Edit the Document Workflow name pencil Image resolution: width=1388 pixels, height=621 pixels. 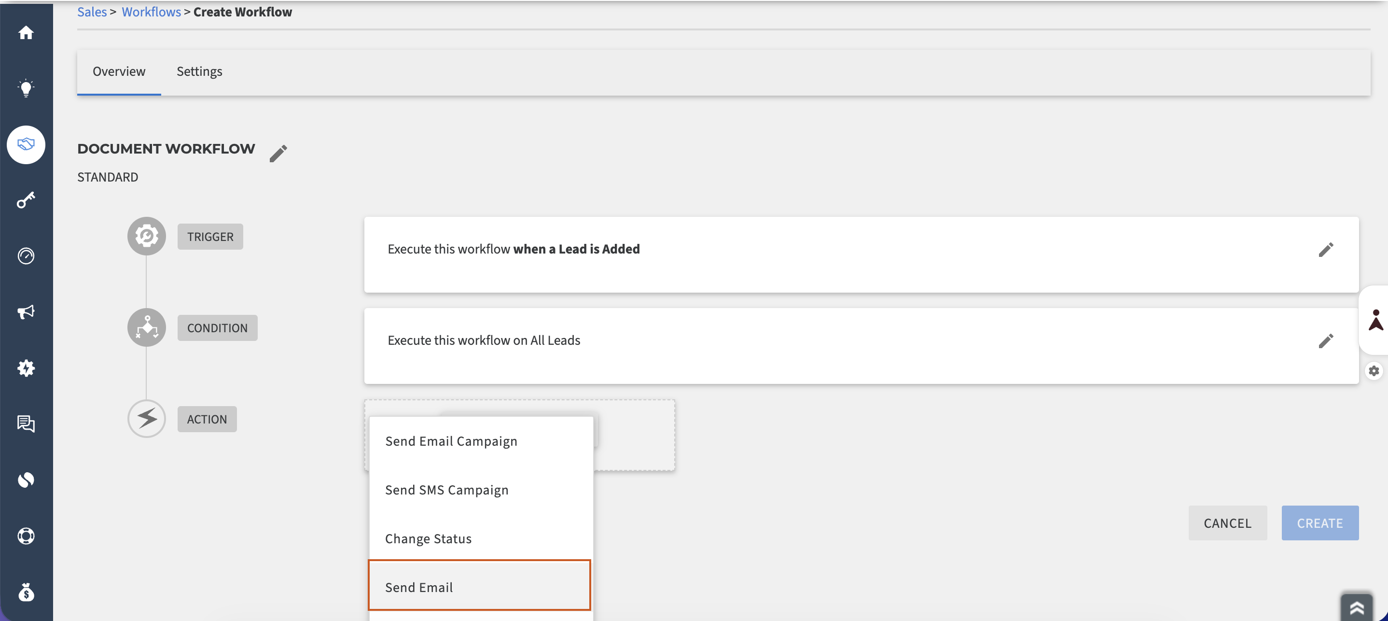click(278, 153)
